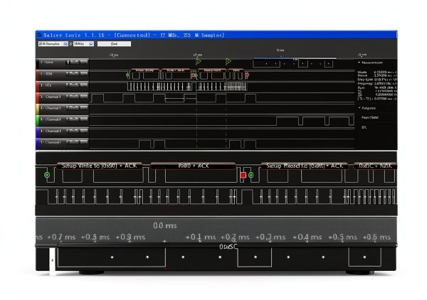
Task: Click the second green timing marker flag
Action: point(228,61)
